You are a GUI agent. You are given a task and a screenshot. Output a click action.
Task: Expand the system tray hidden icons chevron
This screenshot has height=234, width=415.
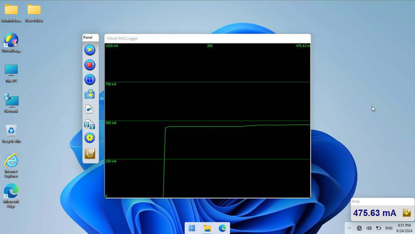(x=349, y=228)
